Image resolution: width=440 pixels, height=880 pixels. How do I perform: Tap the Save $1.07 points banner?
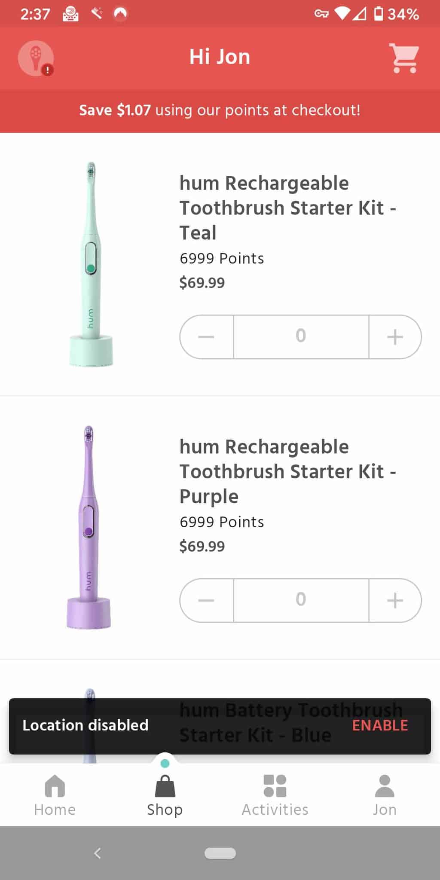pyautogui.click(x=220, y=110)
